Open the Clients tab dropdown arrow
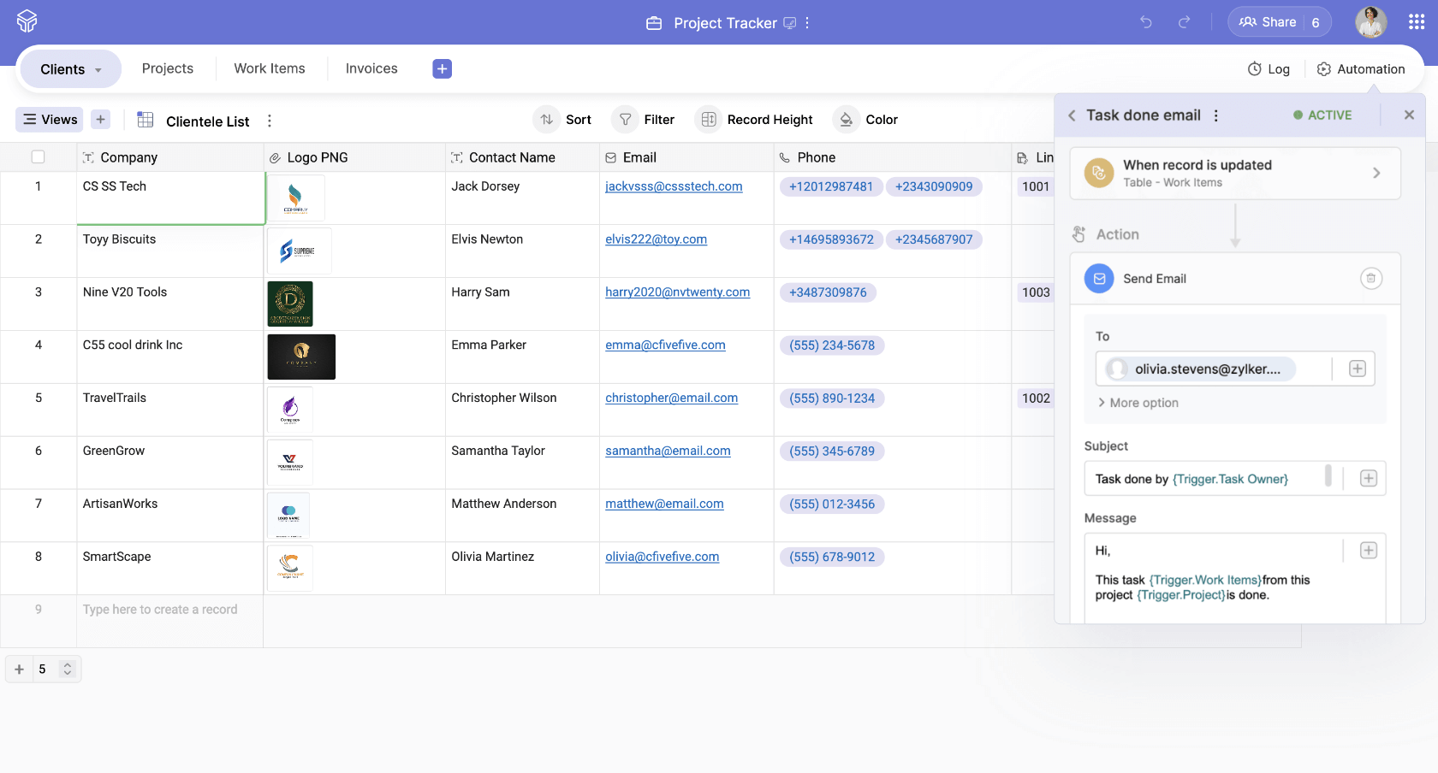The image size is (1438, 773). [x=98, y=70]
